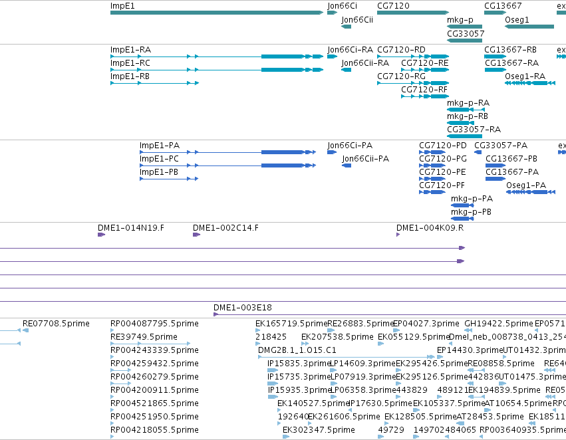Open protein ImpE1-PB
Viewport: 566px width, 440px height.
(x=159, y=172)
